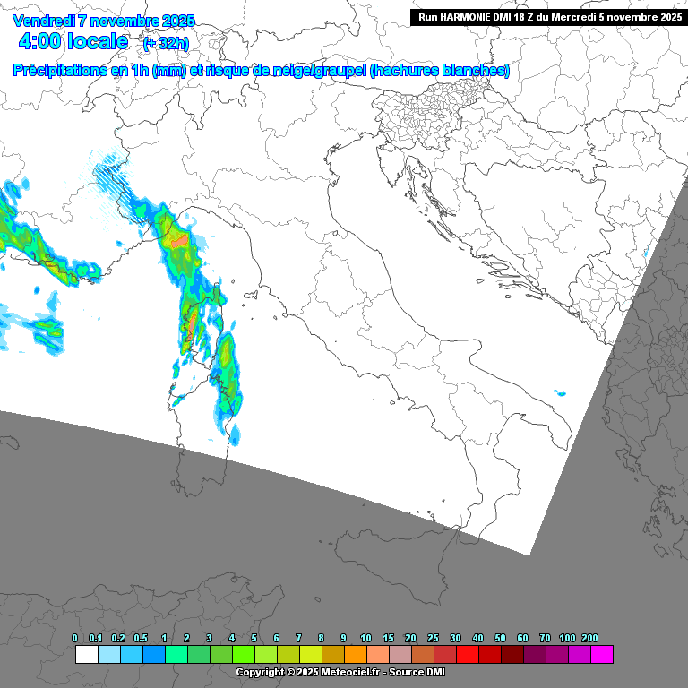Select the light blue 0.1 mm swatch
Screen dimensions: 688x688
109,655
